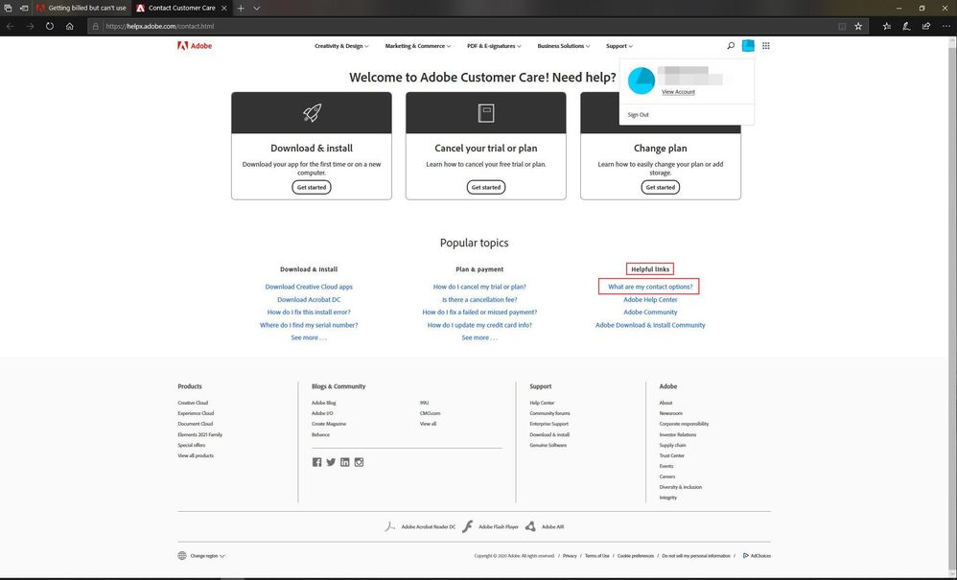The image size is (957, 580).
Task: Click the Facebook icon in footer
Action: coord(316,462)
